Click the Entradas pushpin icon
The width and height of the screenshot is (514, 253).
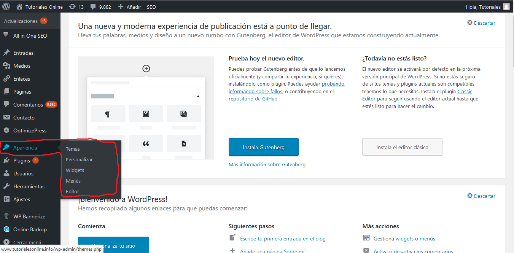tap(6, 53)
